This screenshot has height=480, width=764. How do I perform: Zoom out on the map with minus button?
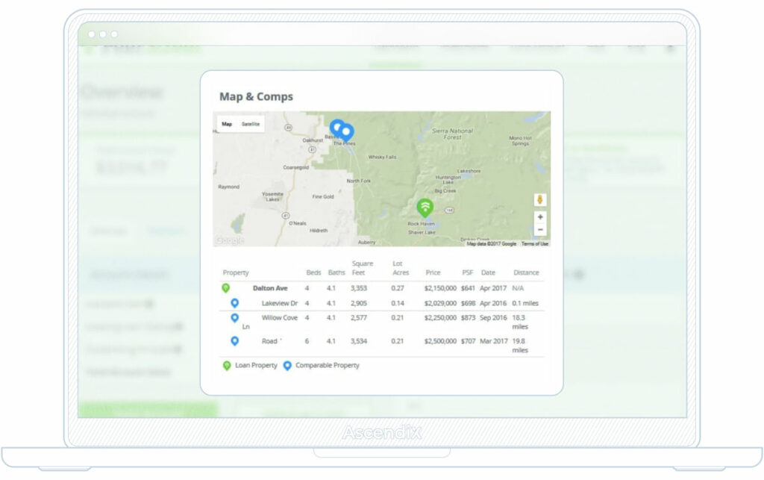(x=540, y=229)
